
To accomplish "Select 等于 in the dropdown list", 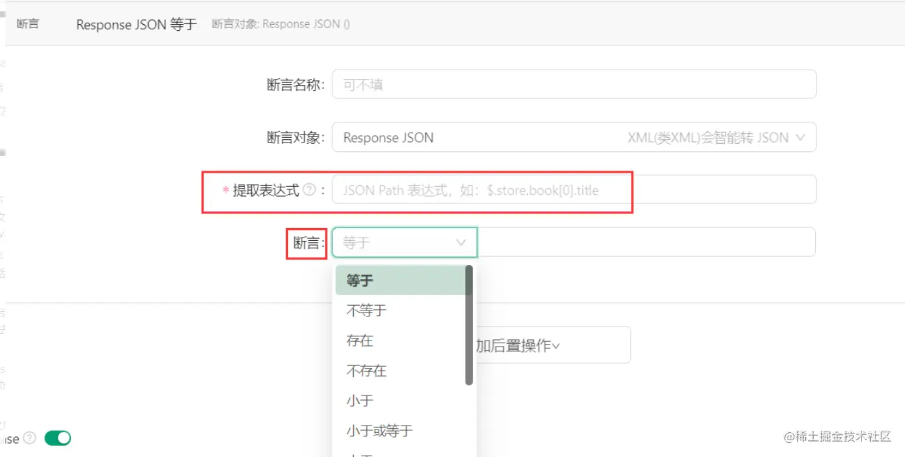I will (401, 280).
